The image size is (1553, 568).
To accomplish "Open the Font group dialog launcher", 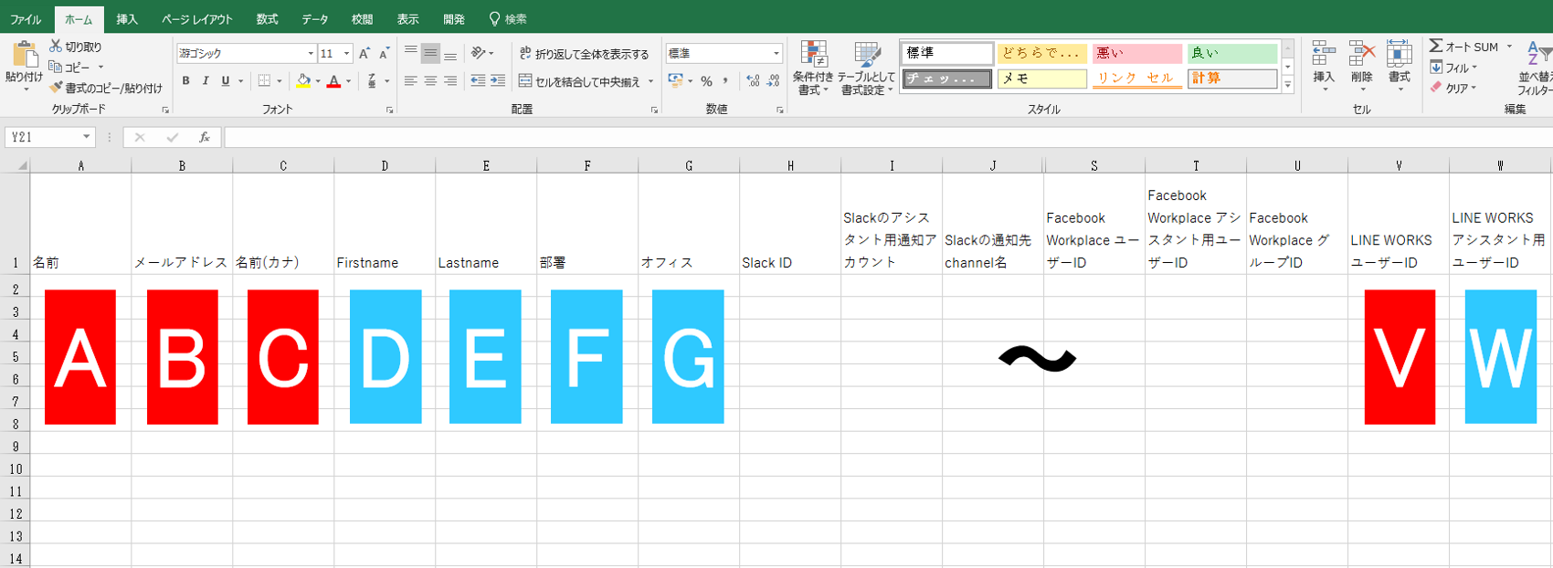I will tap(390, 110).
